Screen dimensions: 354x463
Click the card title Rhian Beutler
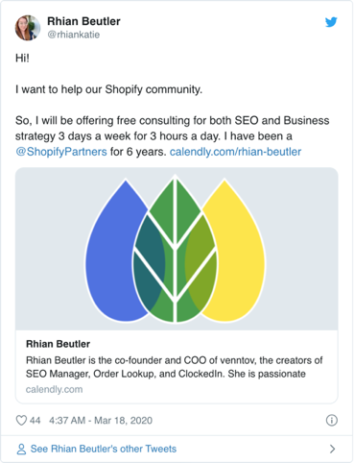(x=58, y=344)
